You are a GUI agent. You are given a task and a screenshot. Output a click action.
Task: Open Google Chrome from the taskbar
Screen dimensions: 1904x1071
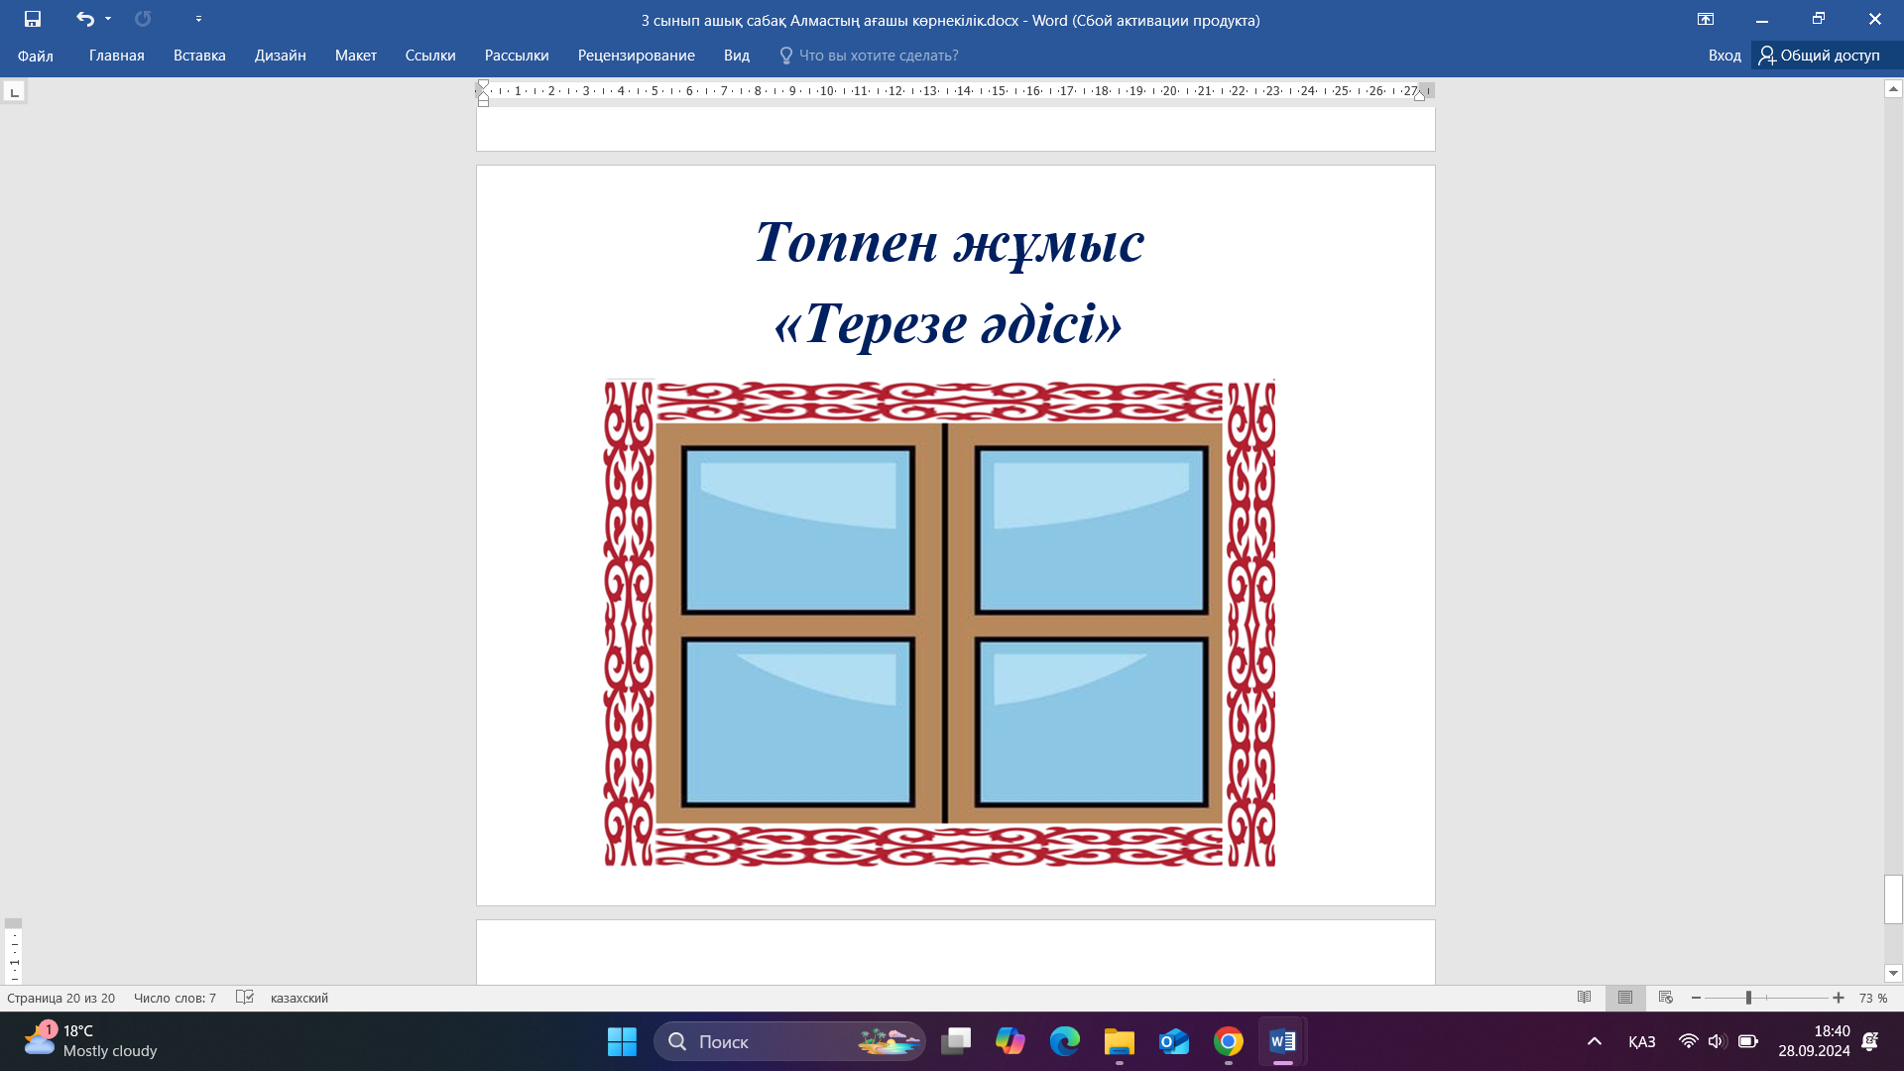pos(1228,1041)
